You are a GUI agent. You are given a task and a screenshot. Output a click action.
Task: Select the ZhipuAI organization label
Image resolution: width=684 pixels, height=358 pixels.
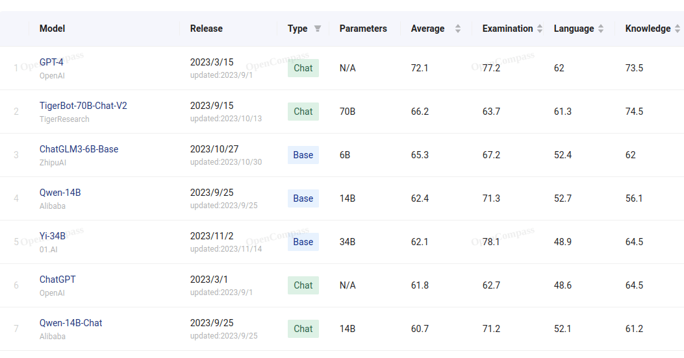click(53, 163)
